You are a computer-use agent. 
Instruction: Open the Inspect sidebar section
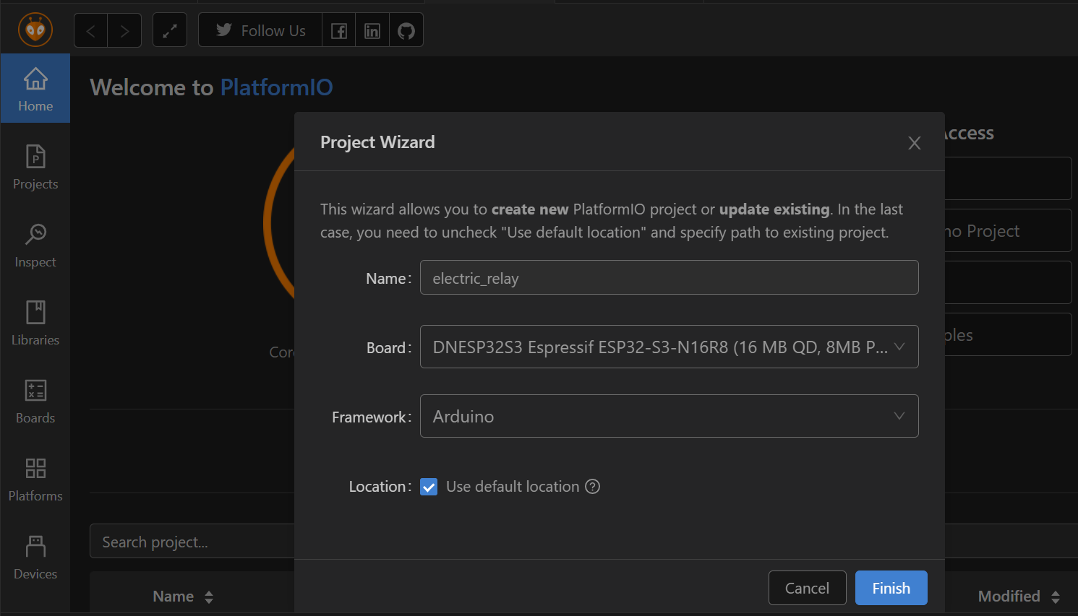[35, 245]
